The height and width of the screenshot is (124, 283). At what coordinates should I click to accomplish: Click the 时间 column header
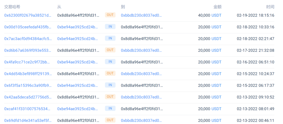(270, 7)
